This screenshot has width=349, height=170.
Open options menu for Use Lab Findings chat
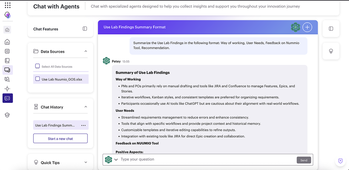click(x=83, y=125)
